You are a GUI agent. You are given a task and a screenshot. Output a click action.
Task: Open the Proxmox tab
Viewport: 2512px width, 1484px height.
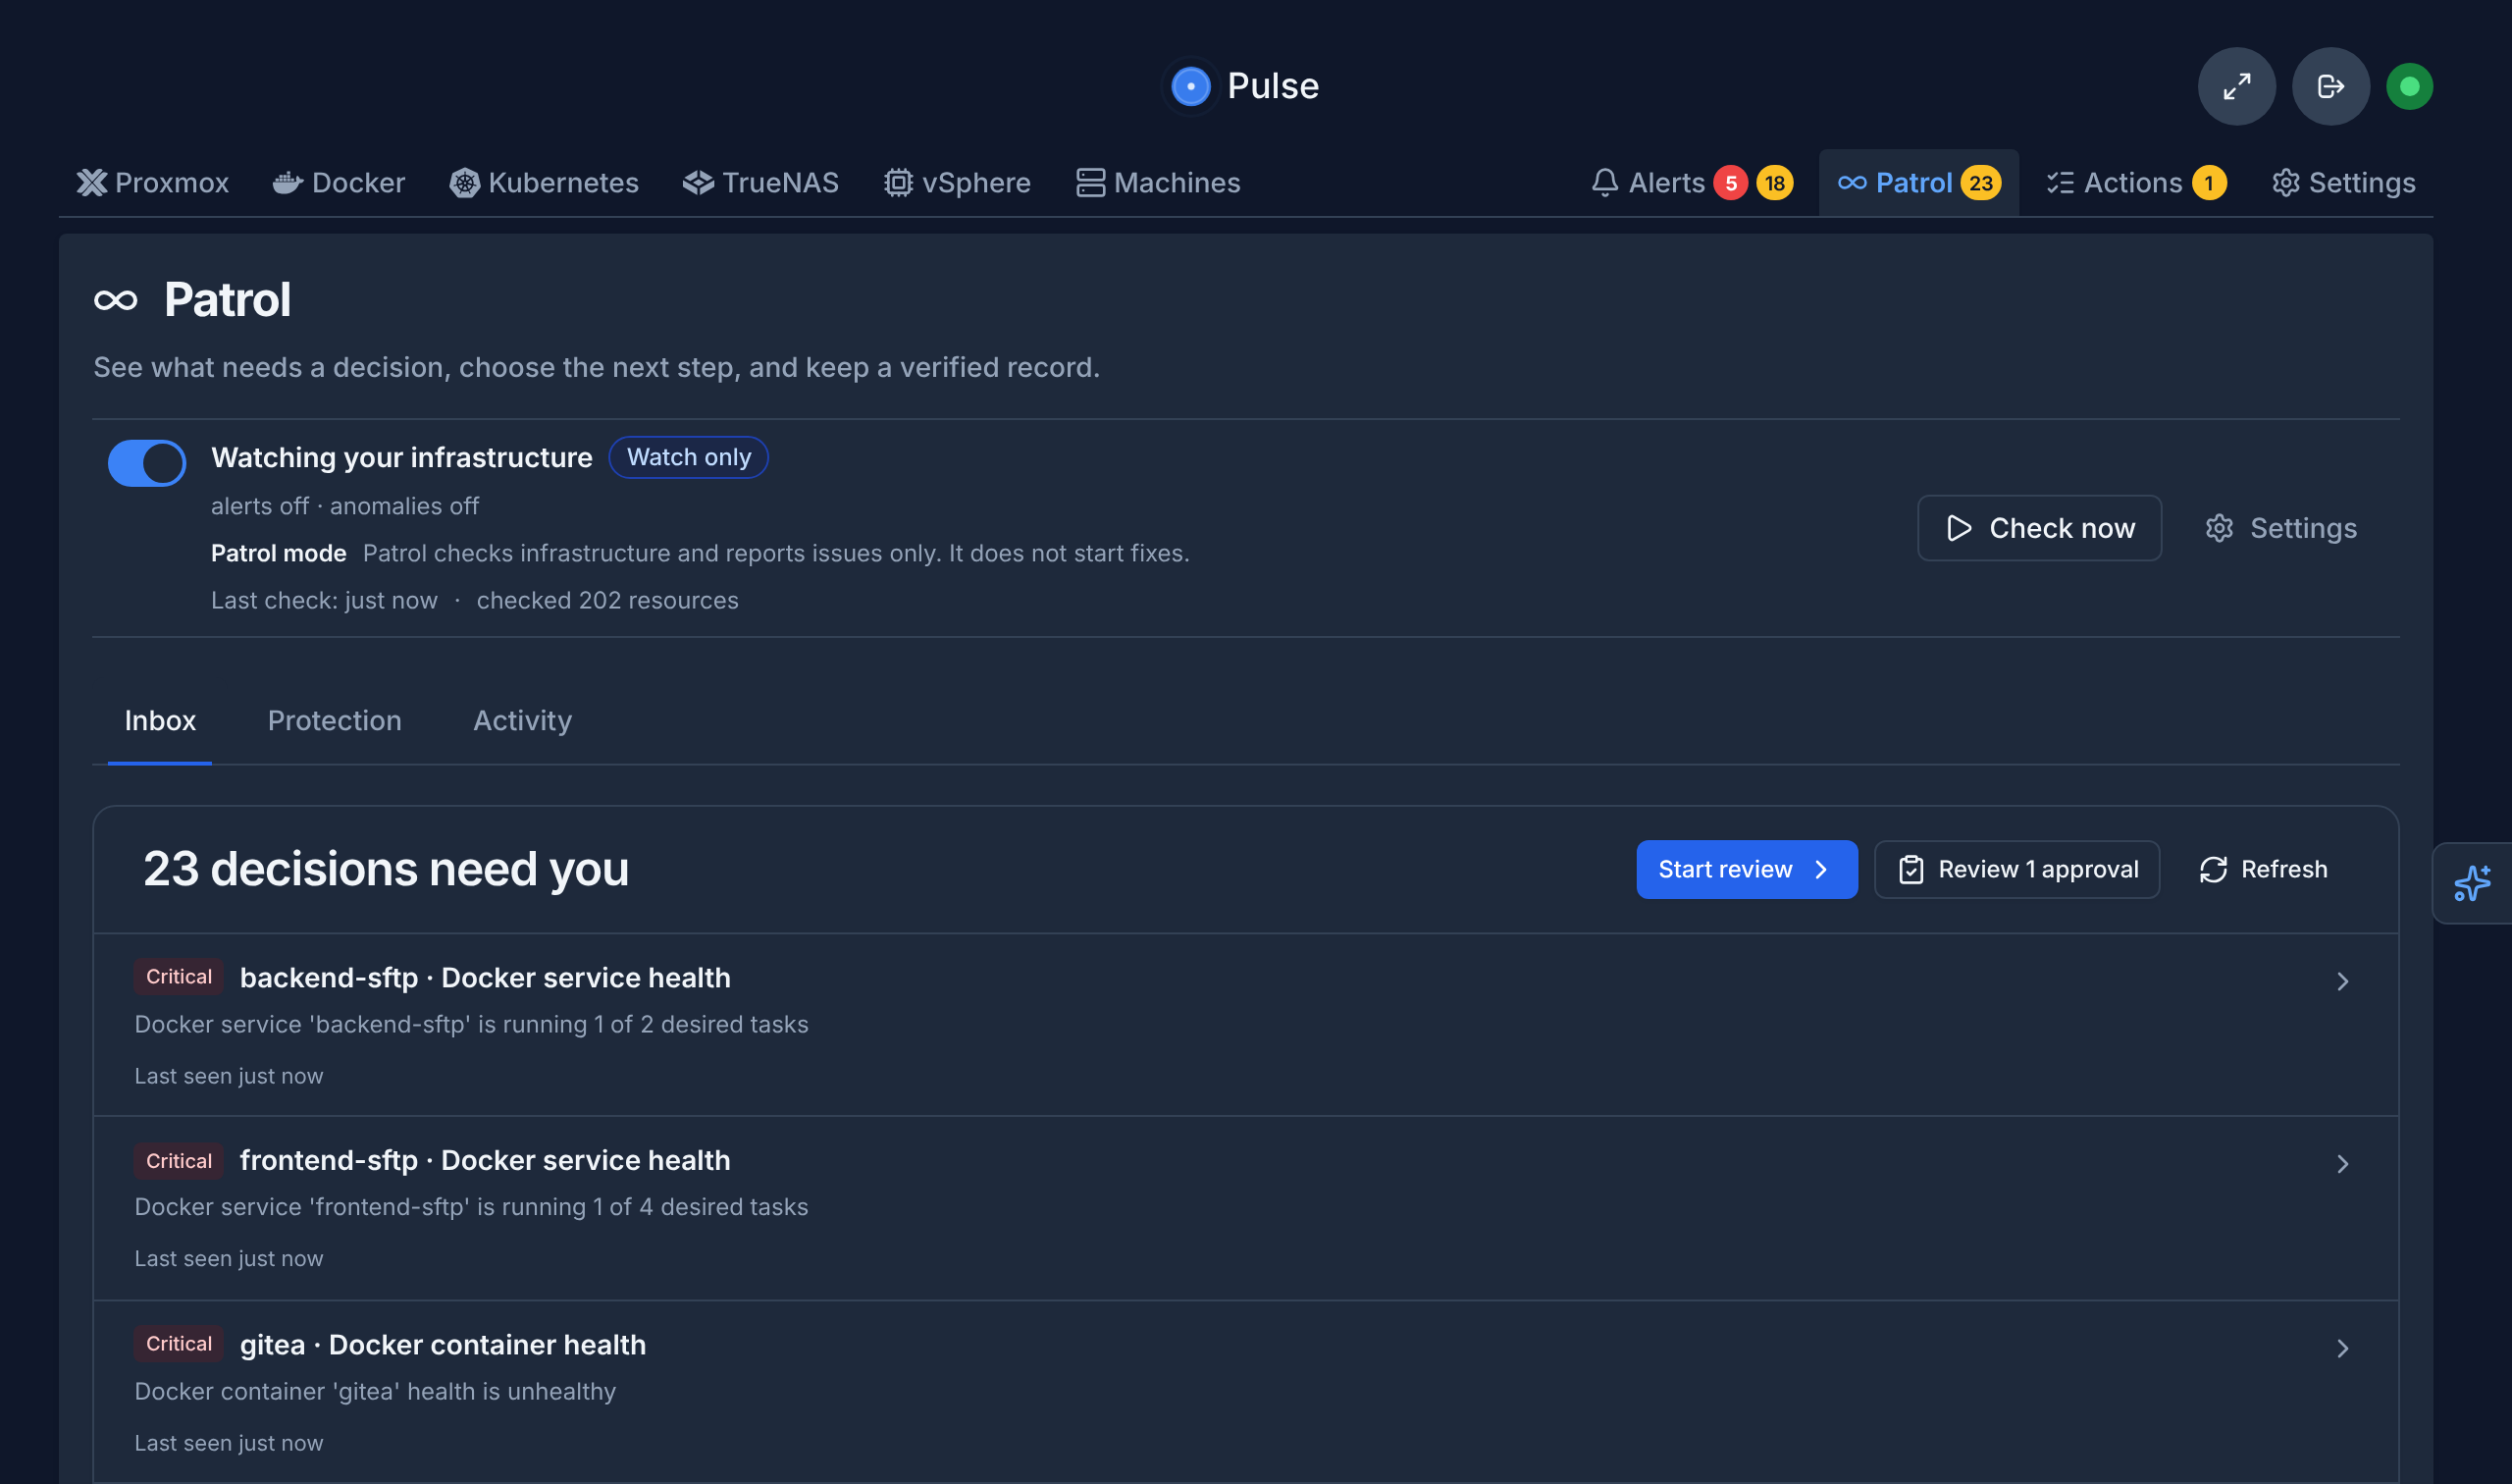153,183
